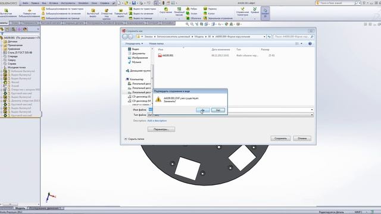
Task: Select the Купол dome tool
Action: [209, 14]
